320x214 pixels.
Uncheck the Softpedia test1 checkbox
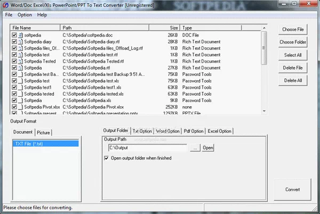click(14, 88)
